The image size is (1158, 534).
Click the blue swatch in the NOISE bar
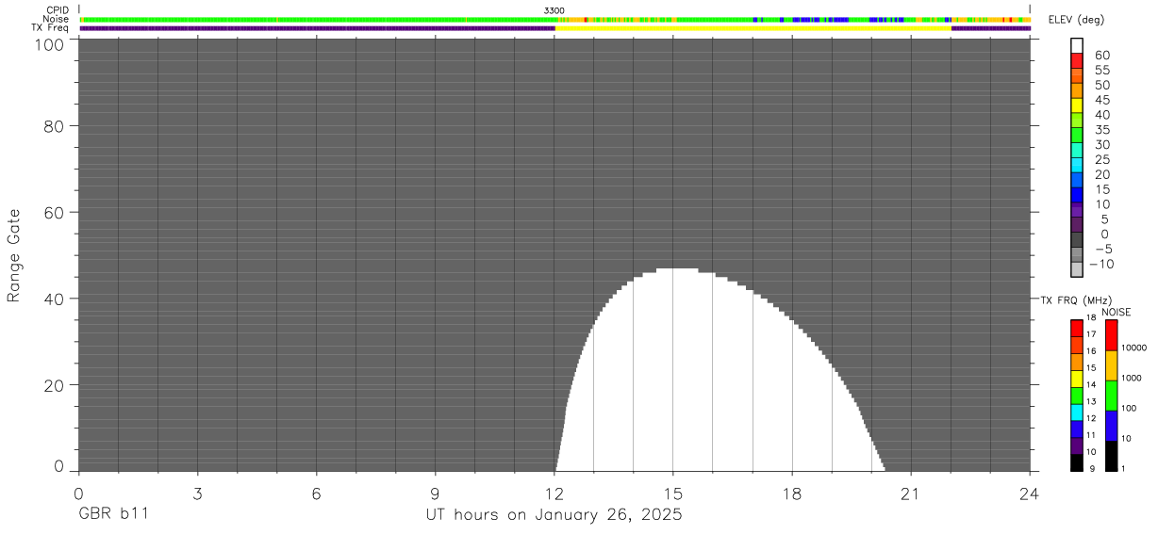pos(1112,426)
